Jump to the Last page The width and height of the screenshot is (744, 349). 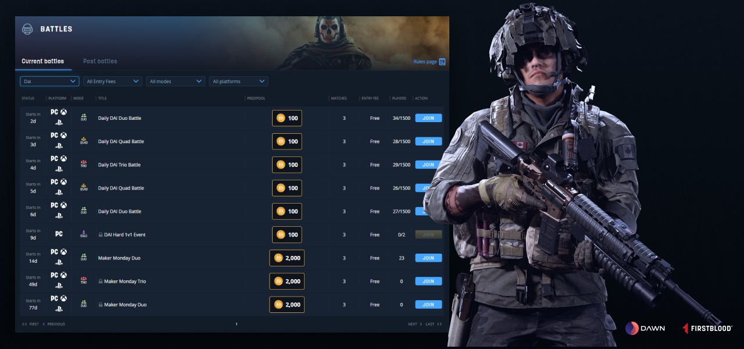(x=434, y=324)
